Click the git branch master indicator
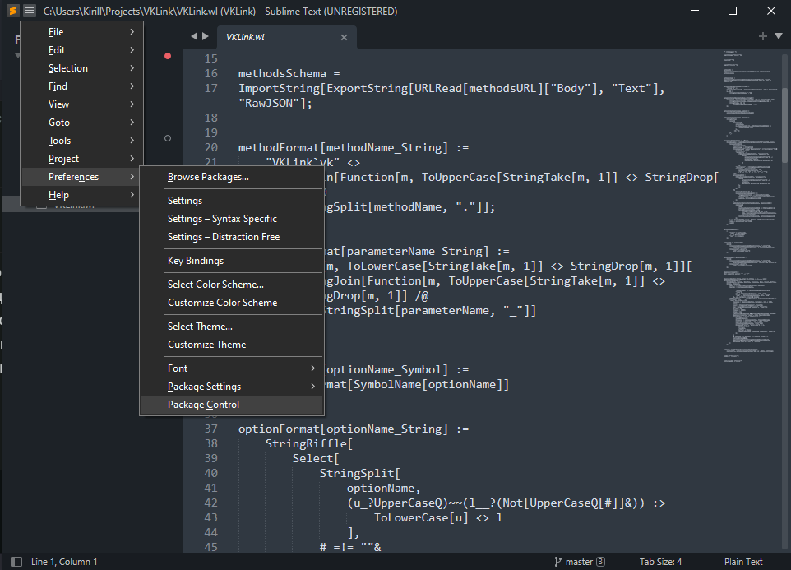The image size is (791, 570). click(x=580, y=562)
